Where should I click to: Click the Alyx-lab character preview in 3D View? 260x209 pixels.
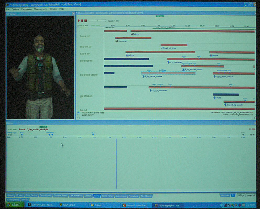(40, 67)
